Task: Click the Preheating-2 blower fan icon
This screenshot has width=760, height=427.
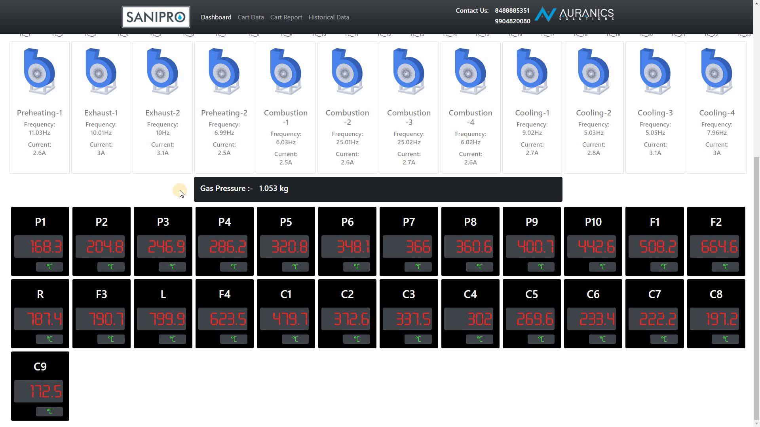Action: click(224, 71)
